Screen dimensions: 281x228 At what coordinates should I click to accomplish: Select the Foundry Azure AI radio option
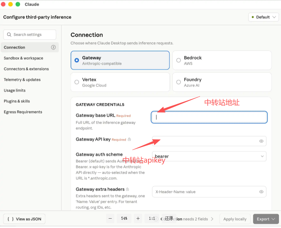[x=222, y=82]
